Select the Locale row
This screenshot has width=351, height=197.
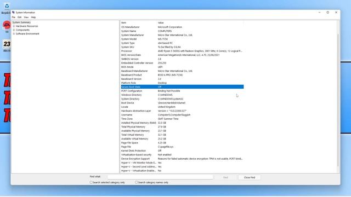182,107
